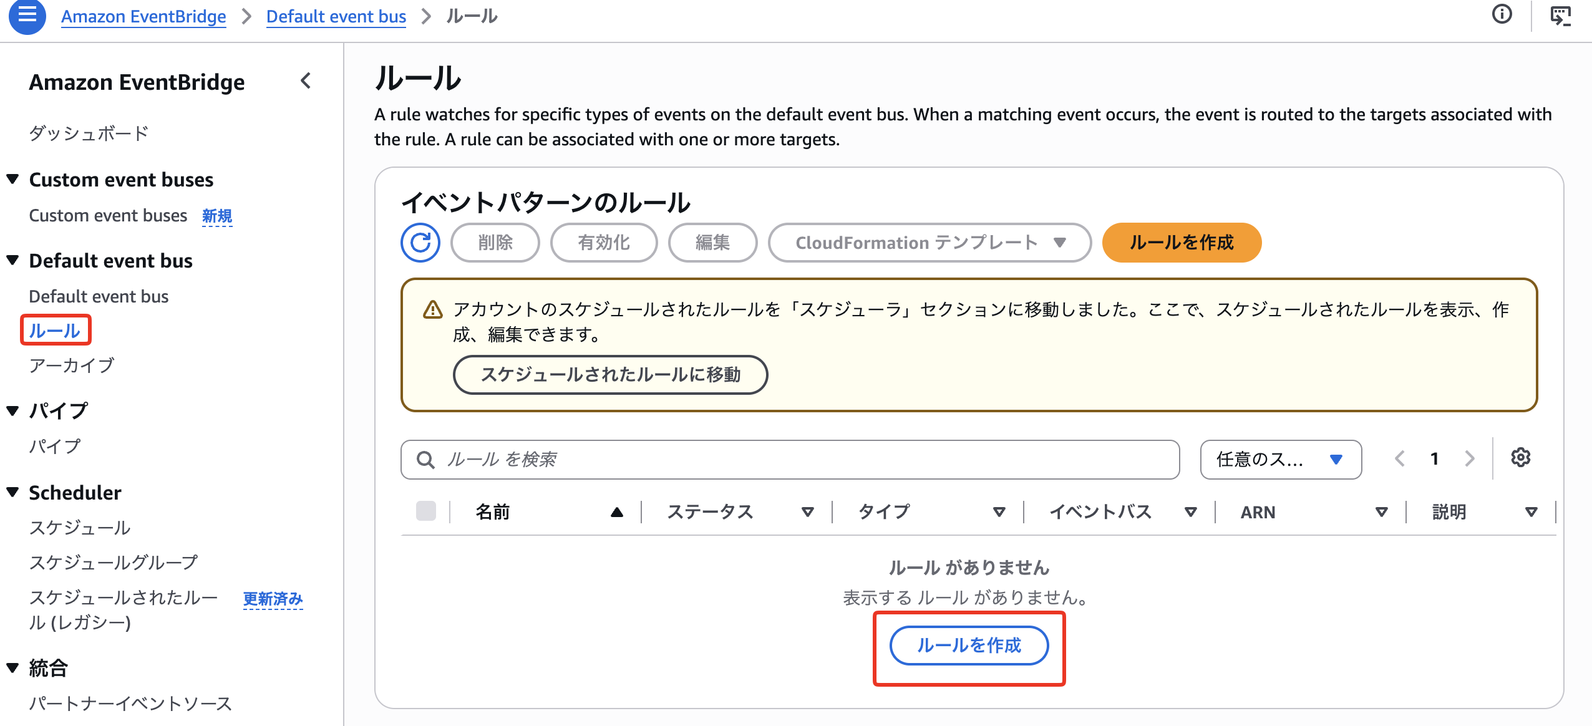Collapse the Default event bus section
The image size is (1592, 726).
click(12, 260)
